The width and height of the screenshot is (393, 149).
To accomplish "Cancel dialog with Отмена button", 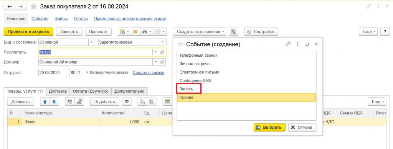I will click(x=302, y=127).
